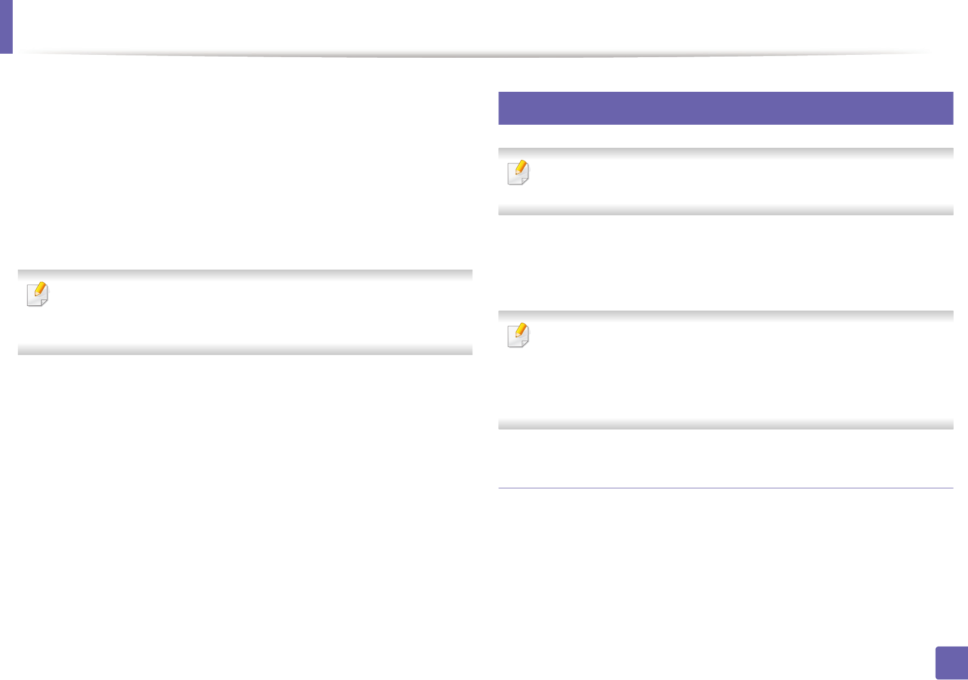Click the thin horizontal divider line in the right column
This screenshot has width=968, height=680.
click(725, 488)
